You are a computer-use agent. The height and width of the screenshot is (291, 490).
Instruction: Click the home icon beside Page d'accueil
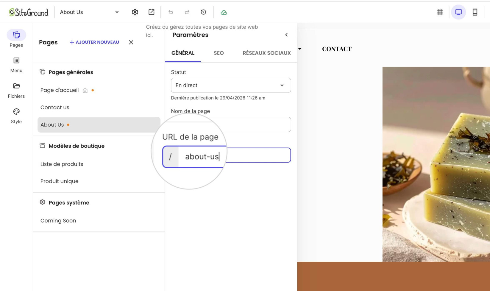click(85, 90)
